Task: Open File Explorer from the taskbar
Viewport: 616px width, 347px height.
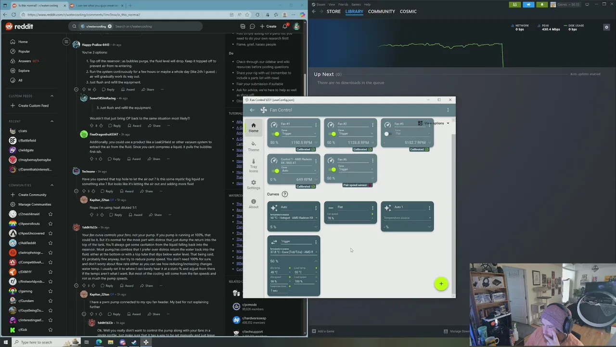Action: (x=110, y=342)
